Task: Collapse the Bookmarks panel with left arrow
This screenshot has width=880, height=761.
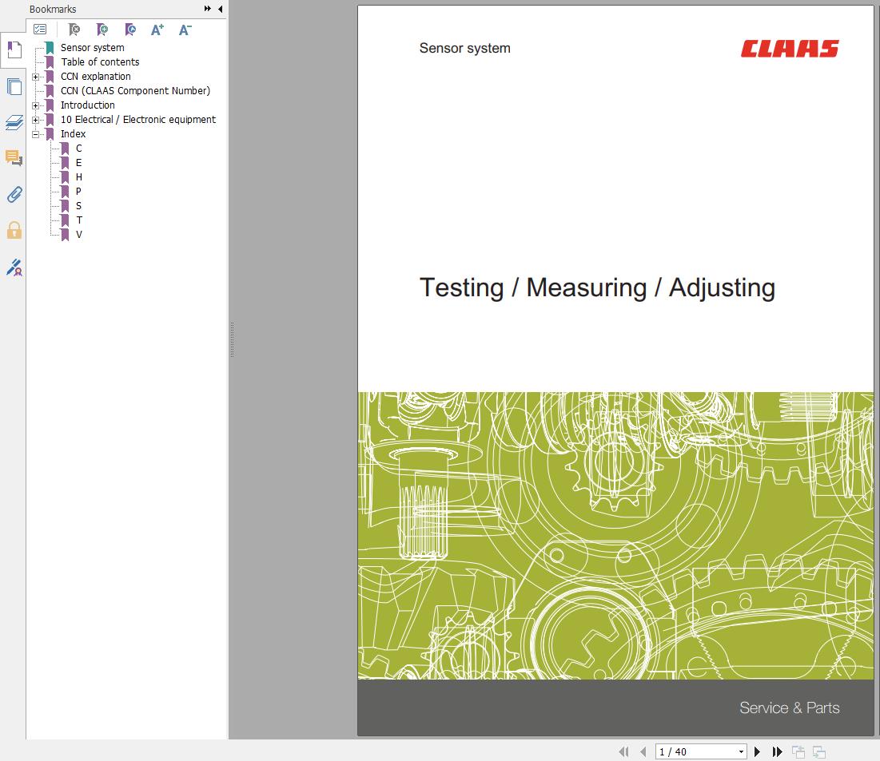Action: pos(221,9)
